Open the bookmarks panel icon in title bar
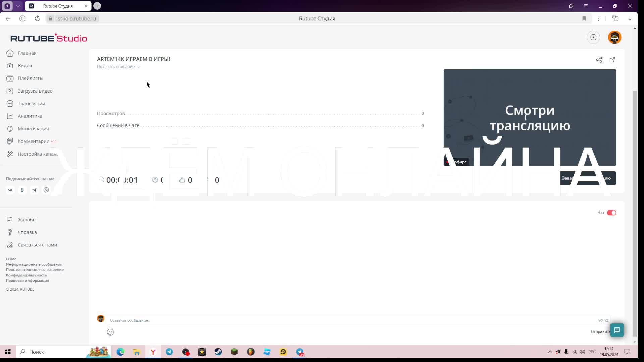The width and height of the screenshot is (644, 362). click(x=571, y=6)
